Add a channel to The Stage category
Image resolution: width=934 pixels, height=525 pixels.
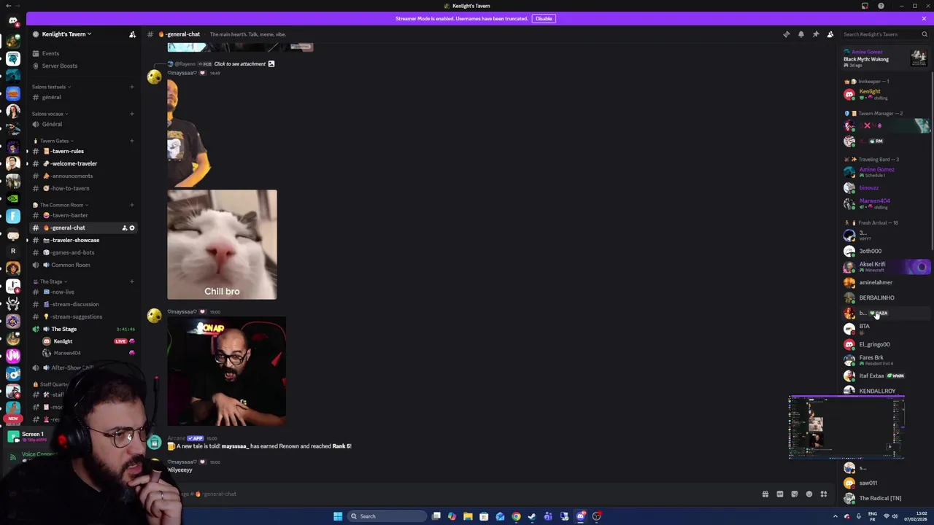132,281
